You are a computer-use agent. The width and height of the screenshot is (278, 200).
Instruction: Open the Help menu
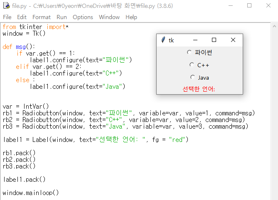pyautogui.click(x=131, y=17)
